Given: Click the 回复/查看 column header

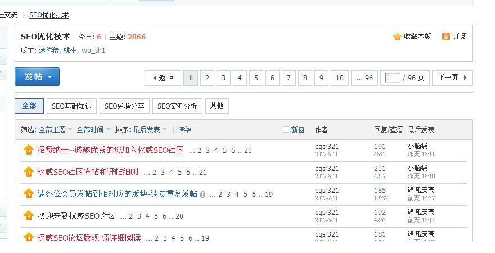Looking at the screenshot, I should [x=389, y=130].
